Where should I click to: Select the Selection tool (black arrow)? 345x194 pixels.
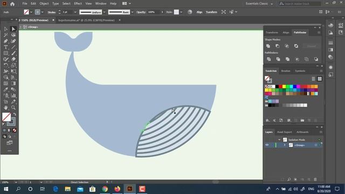pyautogui.click(x=6, y=29)
